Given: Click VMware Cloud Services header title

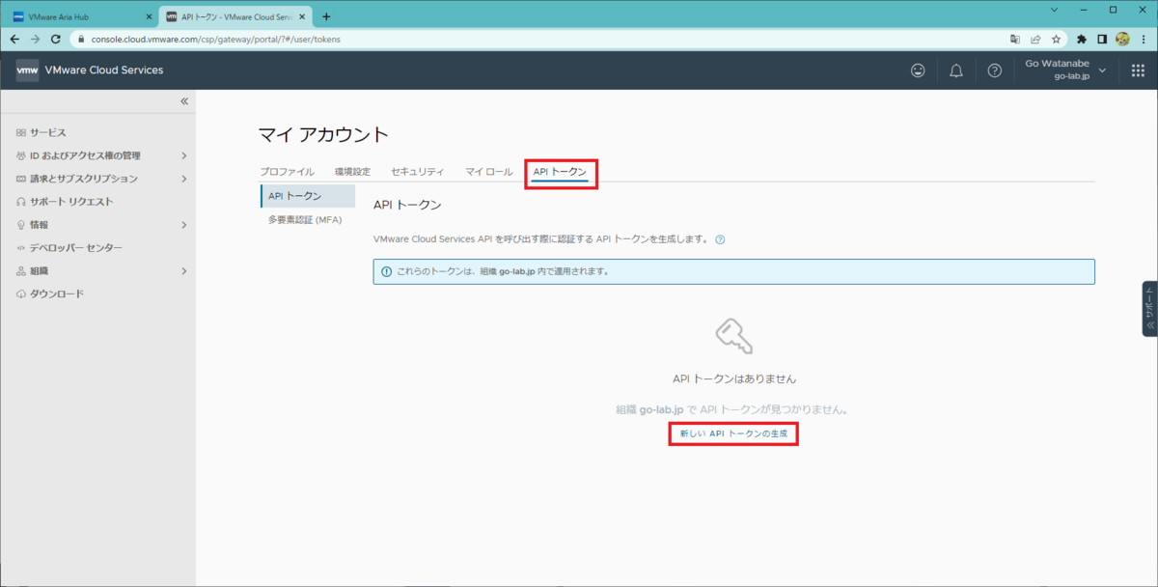Looking at the screenshot, I should click(x=104, y=70).
